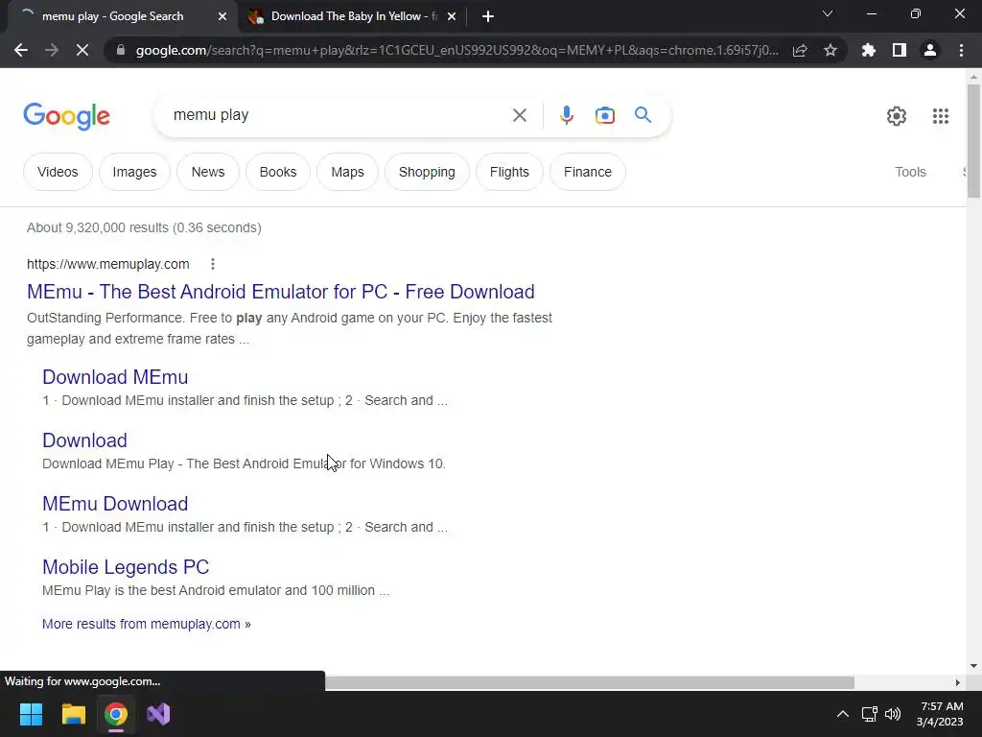Filter results by Books
This screenshot has height=737, width=982.
click(x=278, y=172)
